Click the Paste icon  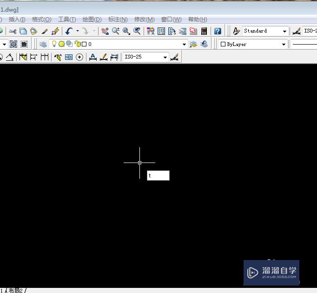pyautogui.click(x=34, y=31)
